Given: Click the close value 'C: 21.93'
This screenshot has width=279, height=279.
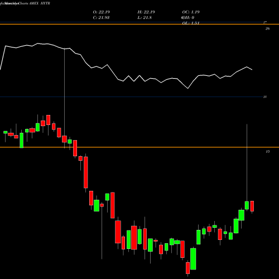Looking at the screenshot, I should [x=101, y=18].
